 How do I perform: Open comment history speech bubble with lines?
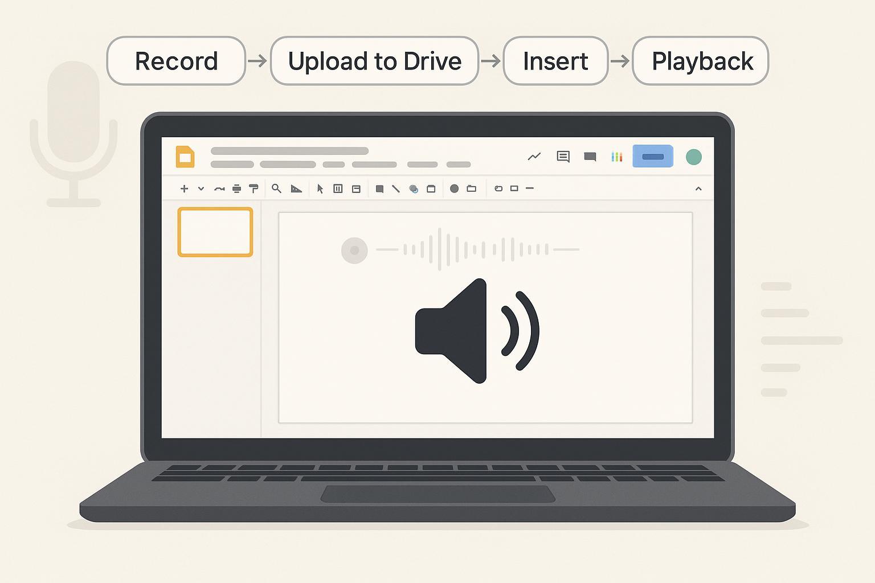click(563, 157)
